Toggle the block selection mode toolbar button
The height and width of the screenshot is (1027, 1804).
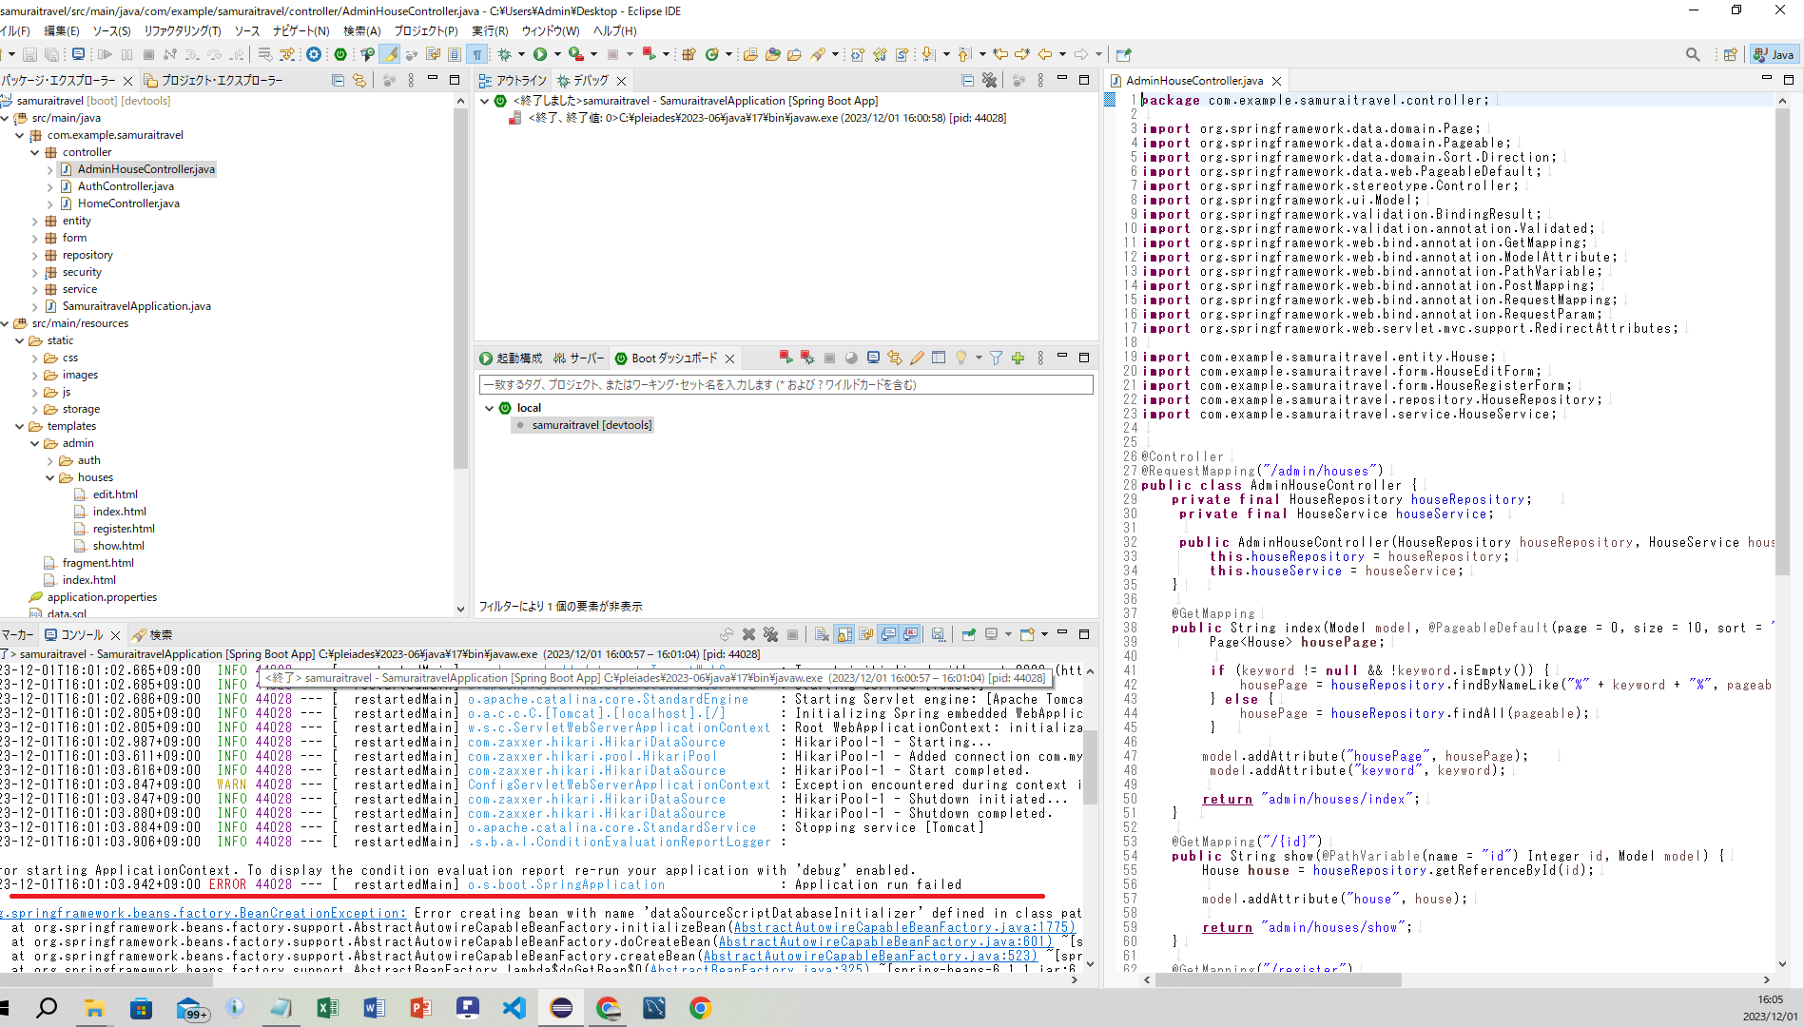point(455,54)
